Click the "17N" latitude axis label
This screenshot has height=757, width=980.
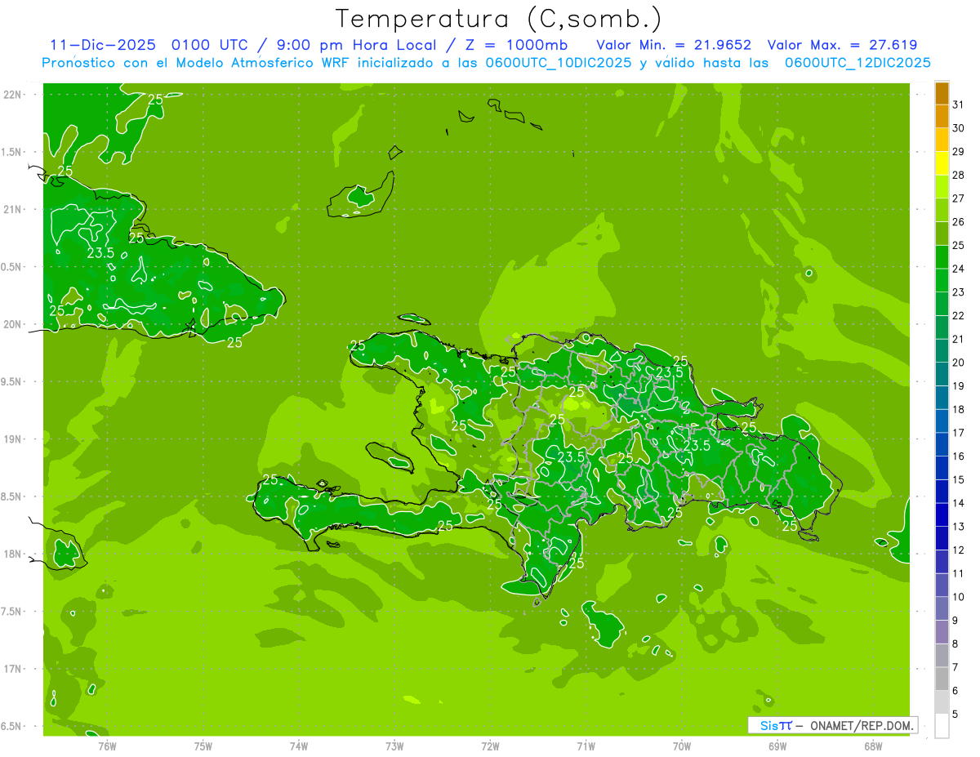pyautogui.click(x=13, y=669)
